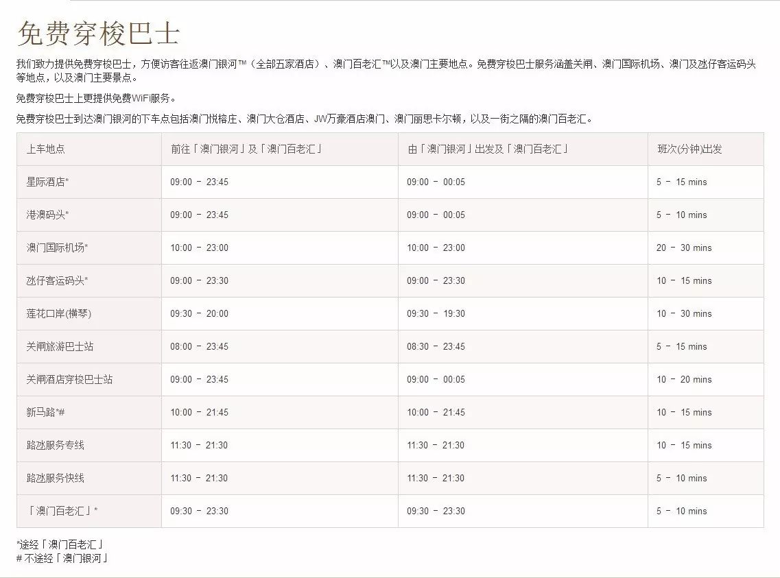
Task: Click the # 不途经「澳门银河」 footnote
Action: coord(62,558)
